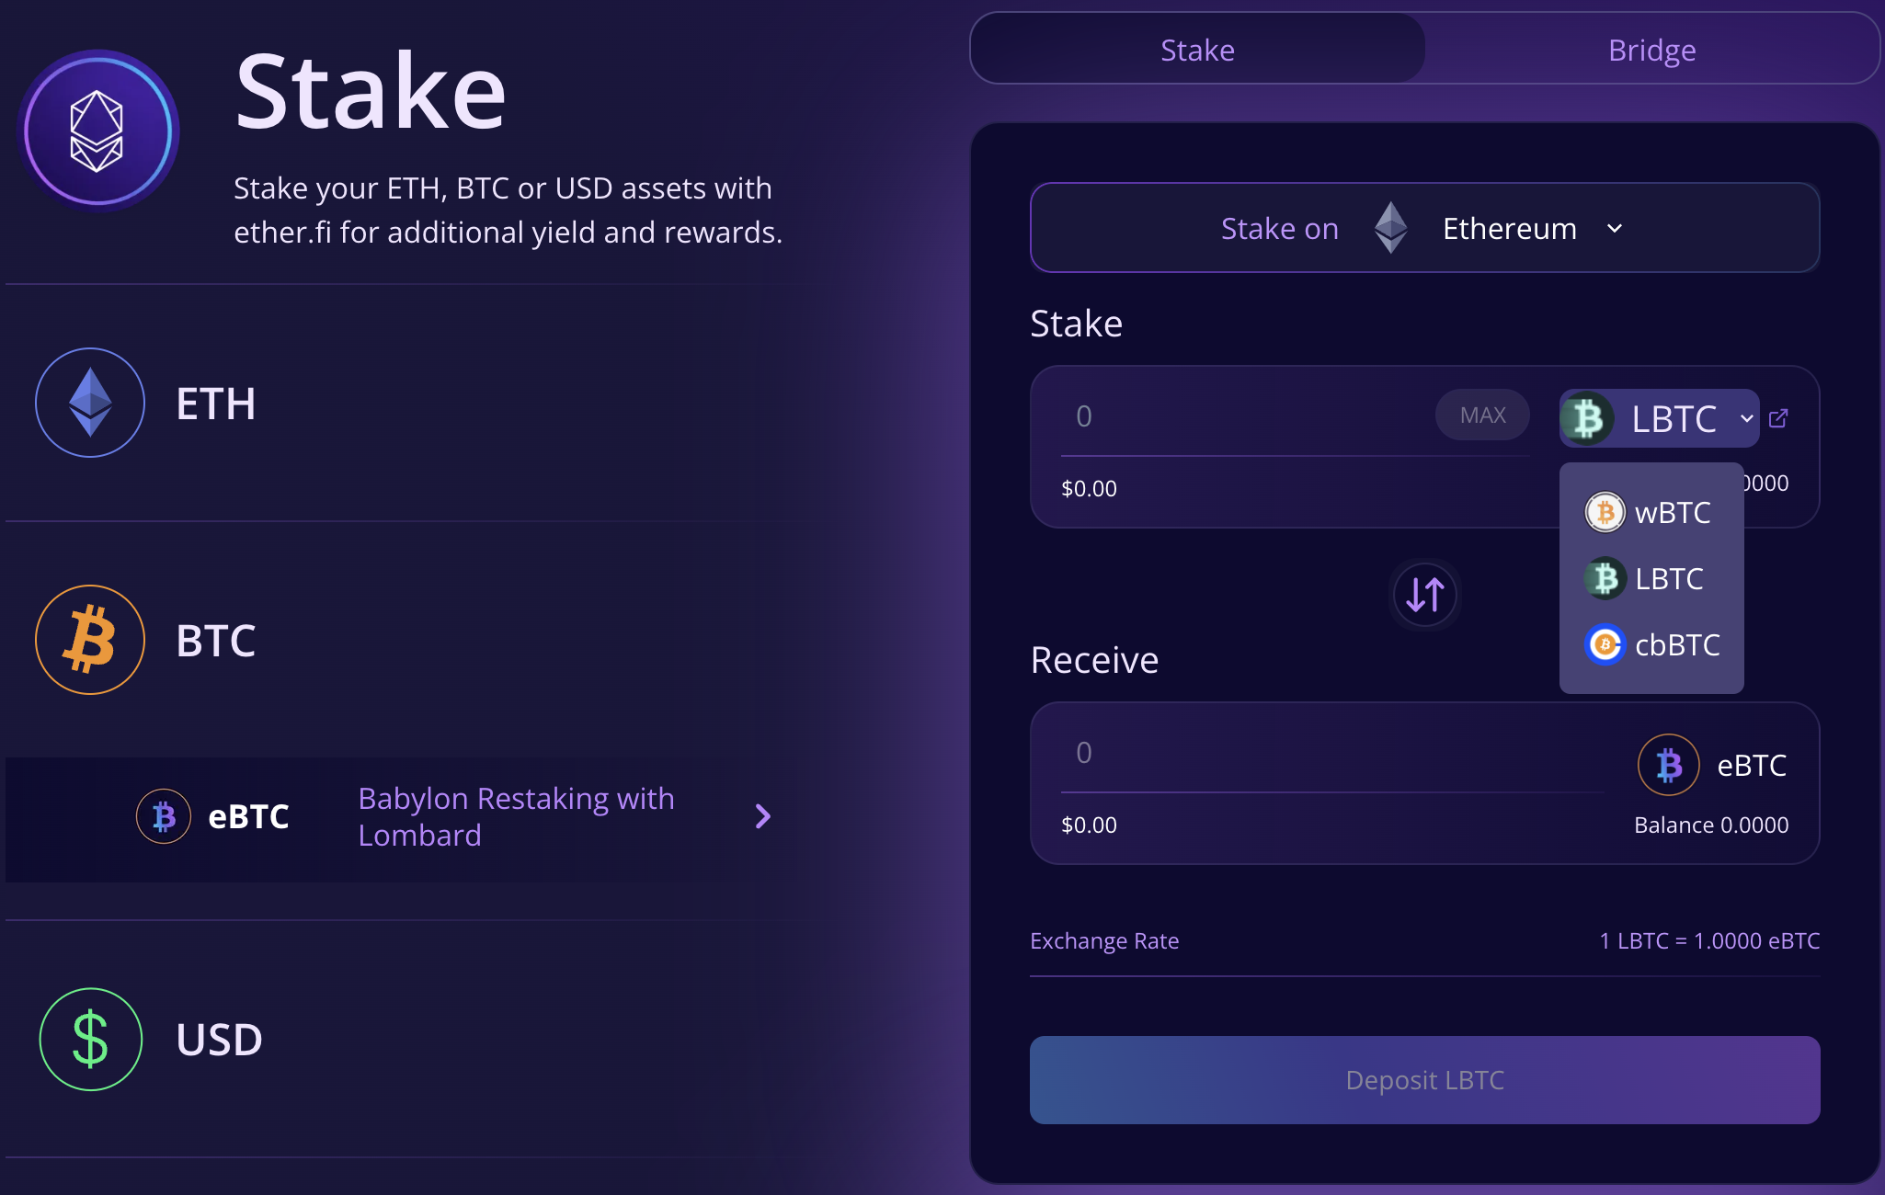Open Babylon Restaking with Lombard link
This screenshot has height=1195, width=1885.
(516, 816)
